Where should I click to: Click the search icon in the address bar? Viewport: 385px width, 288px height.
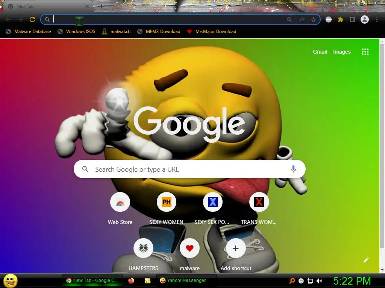[x=47, y=19]
